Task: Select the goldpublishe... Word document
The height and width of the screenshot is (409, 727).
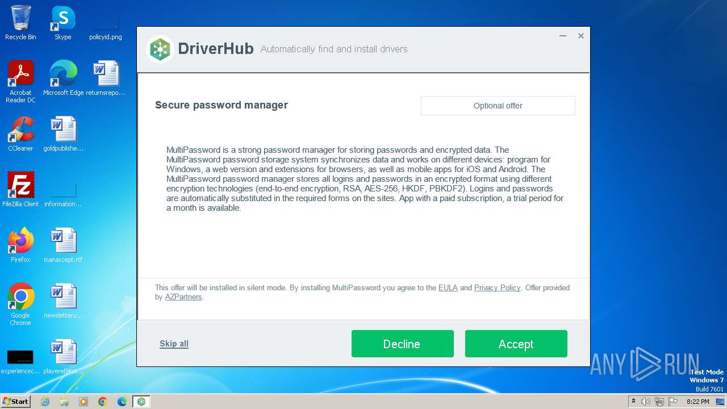Action: coord(63,134)
